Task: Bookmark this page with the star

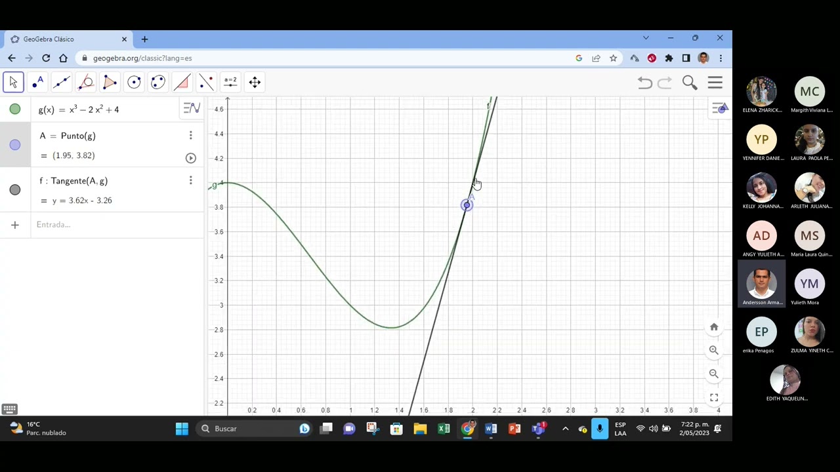Action: pyautogui.click(x=613, y=58)
